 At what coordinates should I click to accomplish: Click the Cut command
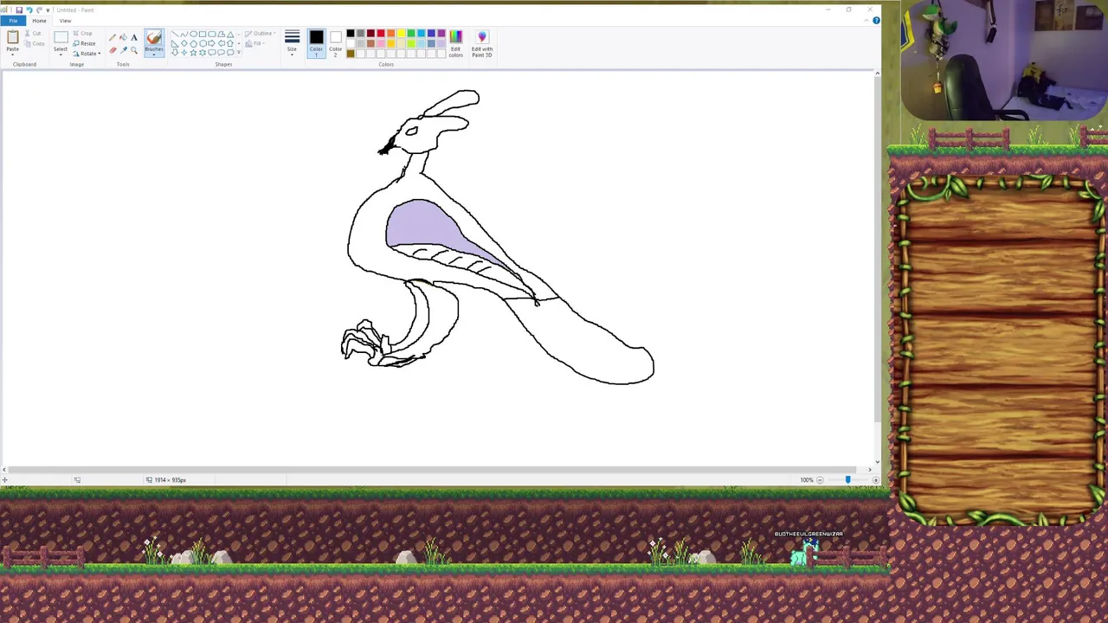33,33
